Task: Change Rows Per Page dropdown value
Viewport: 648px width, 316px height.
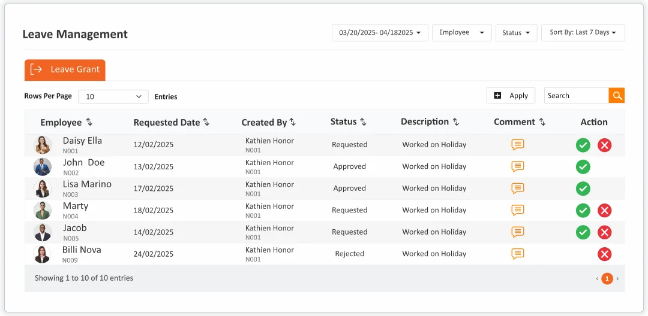Action: pyautogui.click(x=113, y=96)
